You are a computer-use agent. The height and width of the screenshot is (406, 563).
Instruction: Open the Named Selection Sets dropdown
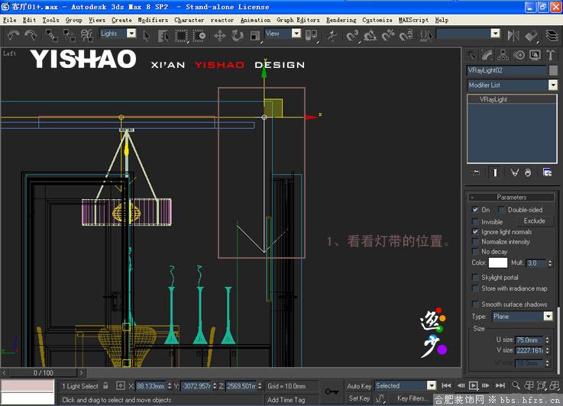click(496, 34)
